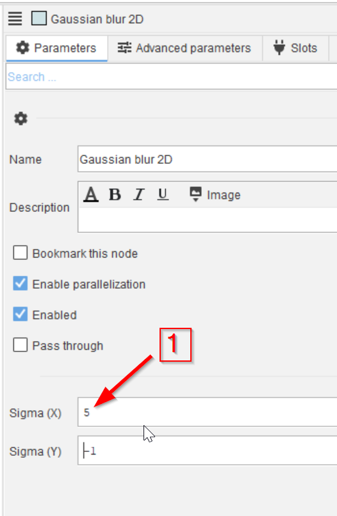Enable Bookmark this node checkbox
Viewport: 337px width, 516px height.
20,253
